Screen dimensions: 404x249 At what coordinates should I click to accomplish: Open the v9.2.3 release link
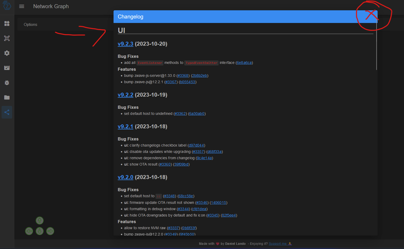[x=125, y=44]
